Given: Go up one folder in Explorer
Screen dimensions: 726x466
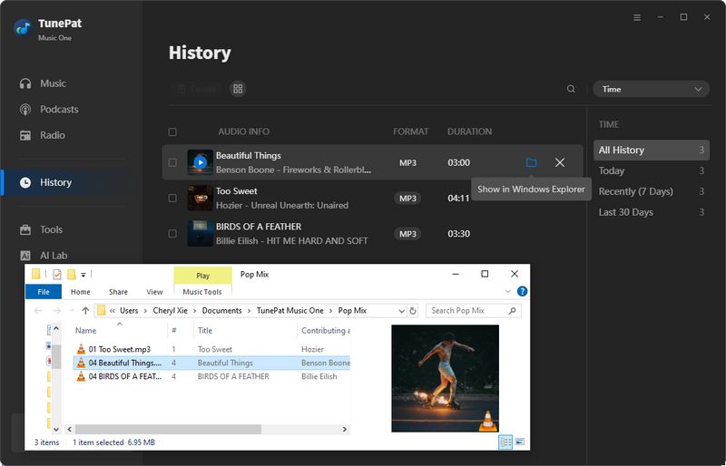Looking at the screenshot, I should click(85, 310).
